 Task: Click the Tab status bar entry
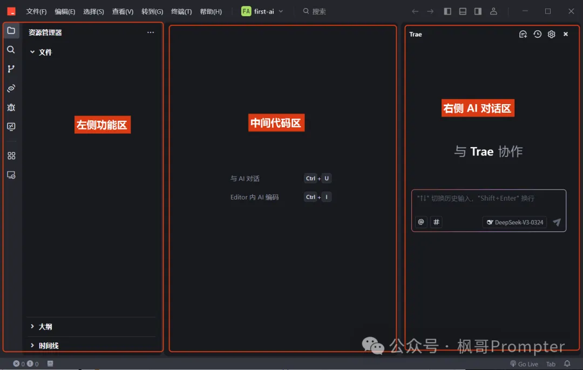click(x=551, y=364)
